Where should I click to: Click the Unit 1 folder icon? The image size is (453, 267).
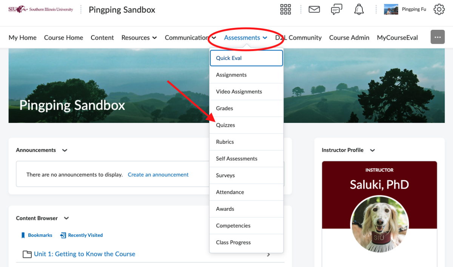tap(27, 254)
